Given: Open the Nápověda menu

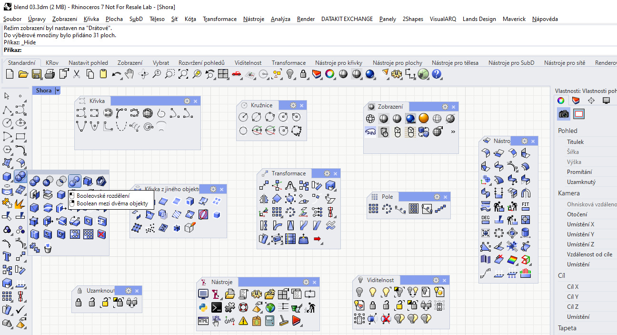Looking at the screenshot, I should (545, 19).
